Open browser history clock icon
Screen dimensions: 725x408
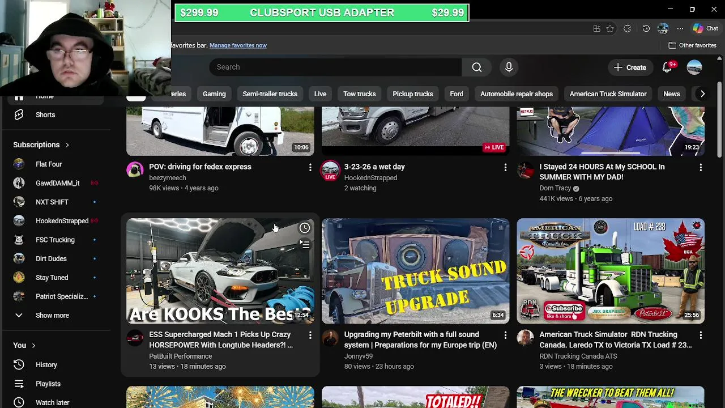click(646, 28)
